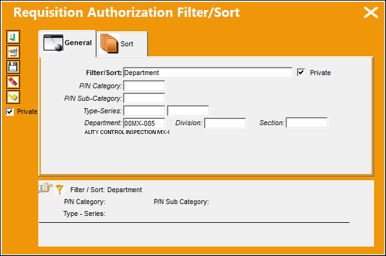
Task: Click the retrieve filter icon with orange arrow
Action: pyautogui.click(x=13, y=52)
